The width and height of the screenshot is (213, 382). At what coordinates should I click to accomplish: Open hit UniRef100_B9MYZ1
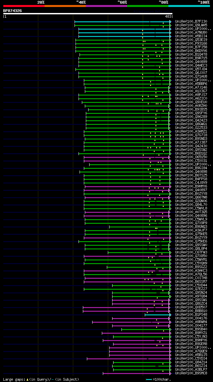click(191, 333)
